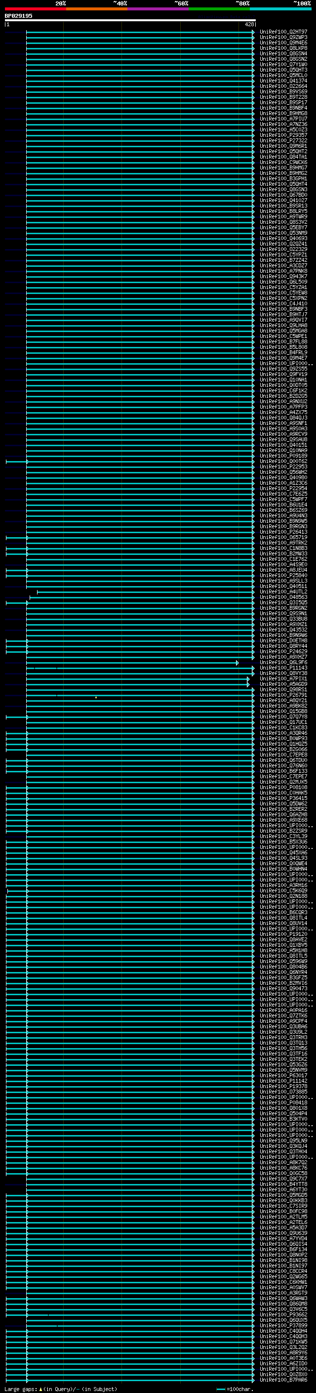Select hit label UniRef100_C1KC83

coord(283,727)
